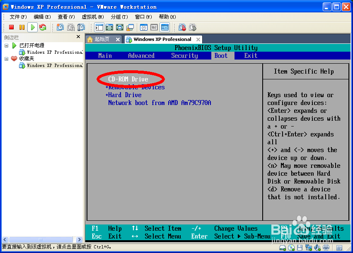The height and width of the screenshot is (253, 353).
Task: Select Windows XP Professional under 收藏夹
Action: coord(55,65)
